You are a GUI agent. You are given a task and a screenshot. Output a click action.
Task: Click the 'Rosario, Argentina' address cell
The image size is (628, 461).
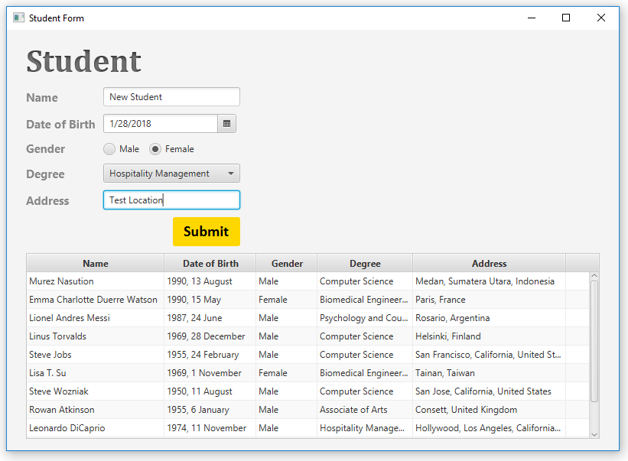coord(489,318)
